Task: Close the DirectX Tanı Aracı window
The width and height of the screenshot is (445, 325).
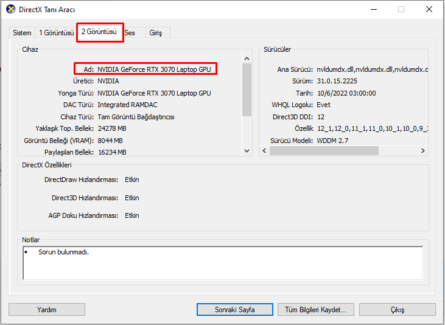Action: click(x=429, y=9)
